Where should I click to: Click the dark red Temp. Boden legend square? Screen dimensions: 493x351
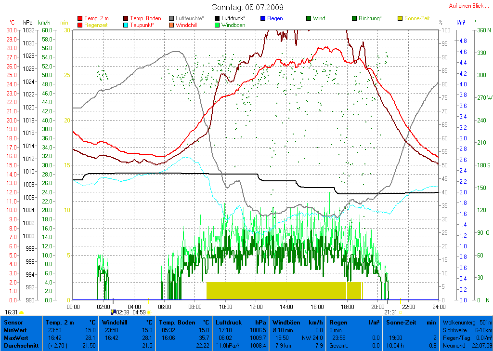click(126, 18)
